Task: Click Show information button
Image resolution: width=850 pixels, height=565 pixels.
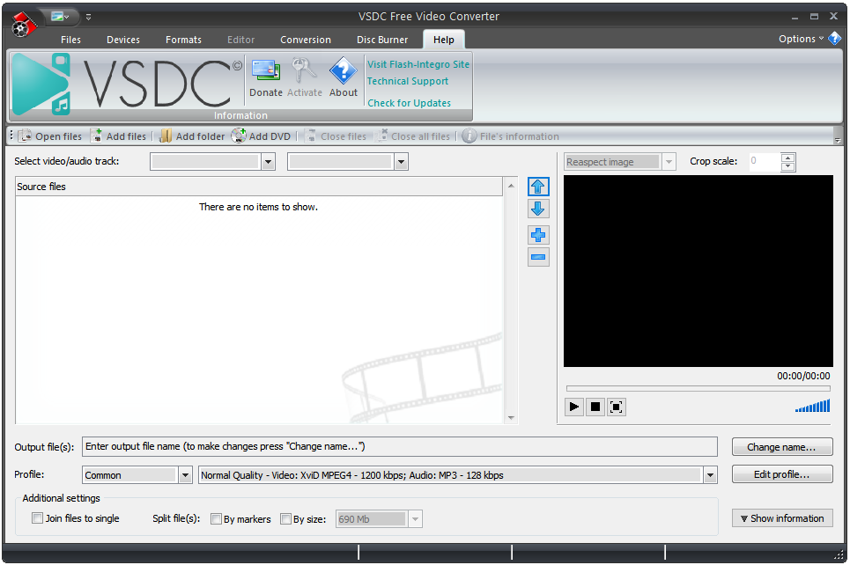Action: [781, 517]
